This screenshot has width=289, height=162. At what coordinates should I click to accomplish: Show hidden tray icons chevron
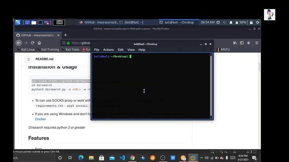click(x=201, y=158)
